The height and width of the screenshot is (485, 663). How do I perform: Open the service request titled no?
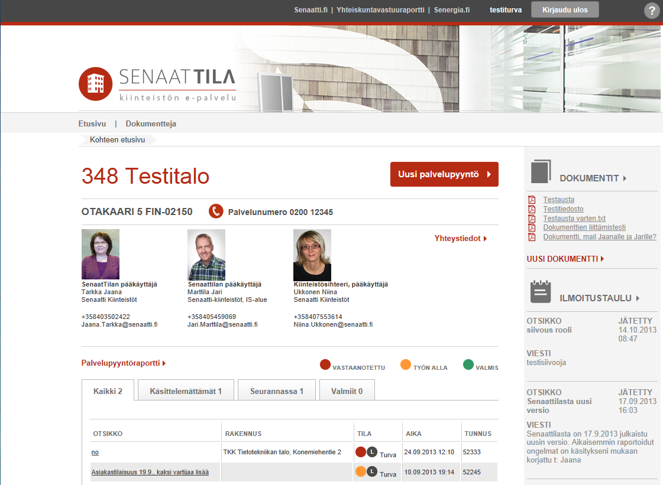[x=95, y=452]
